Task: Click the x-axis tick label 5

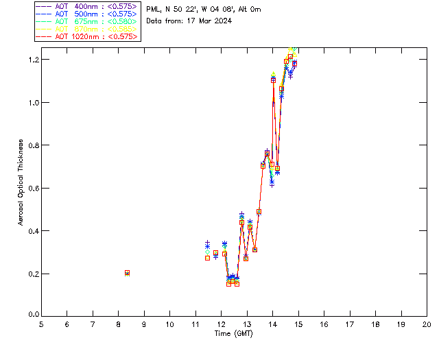Action: [41, 324]
